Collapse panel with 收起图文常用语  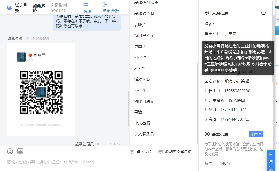(x=175, y=152)
